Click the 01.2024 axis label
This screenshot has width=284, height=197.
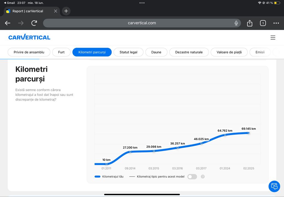(225, 168)
